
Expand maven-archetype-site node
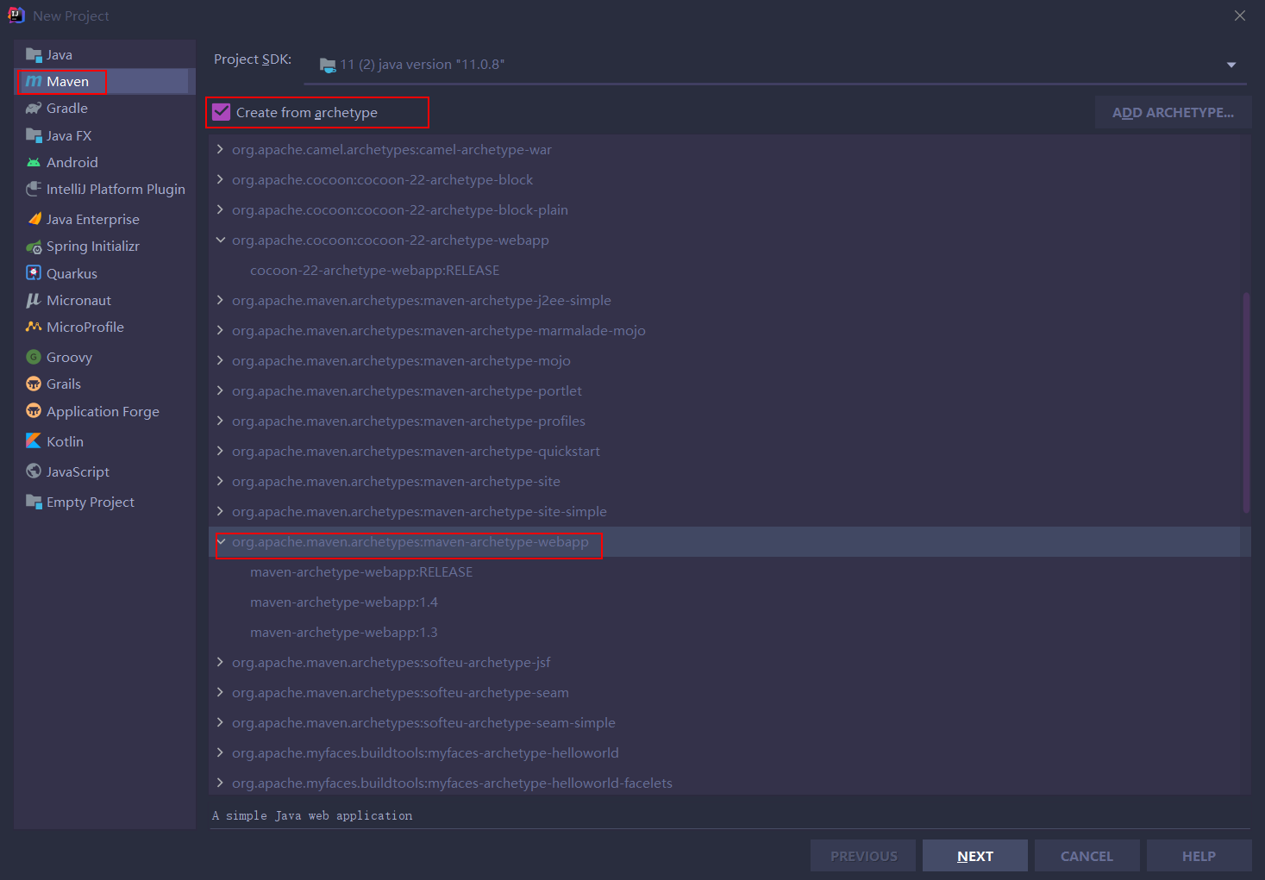pyautogui.click(x=220, y=481)
